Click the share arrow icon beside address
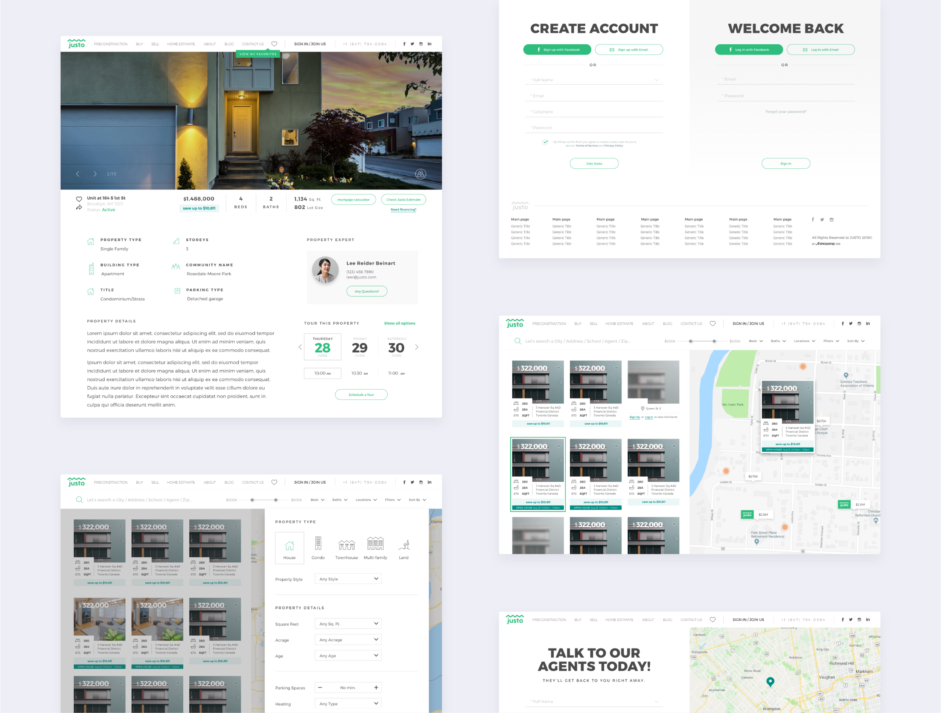This screenshot has width=941, height=713. pyautogui.click(x=79, y=208)
